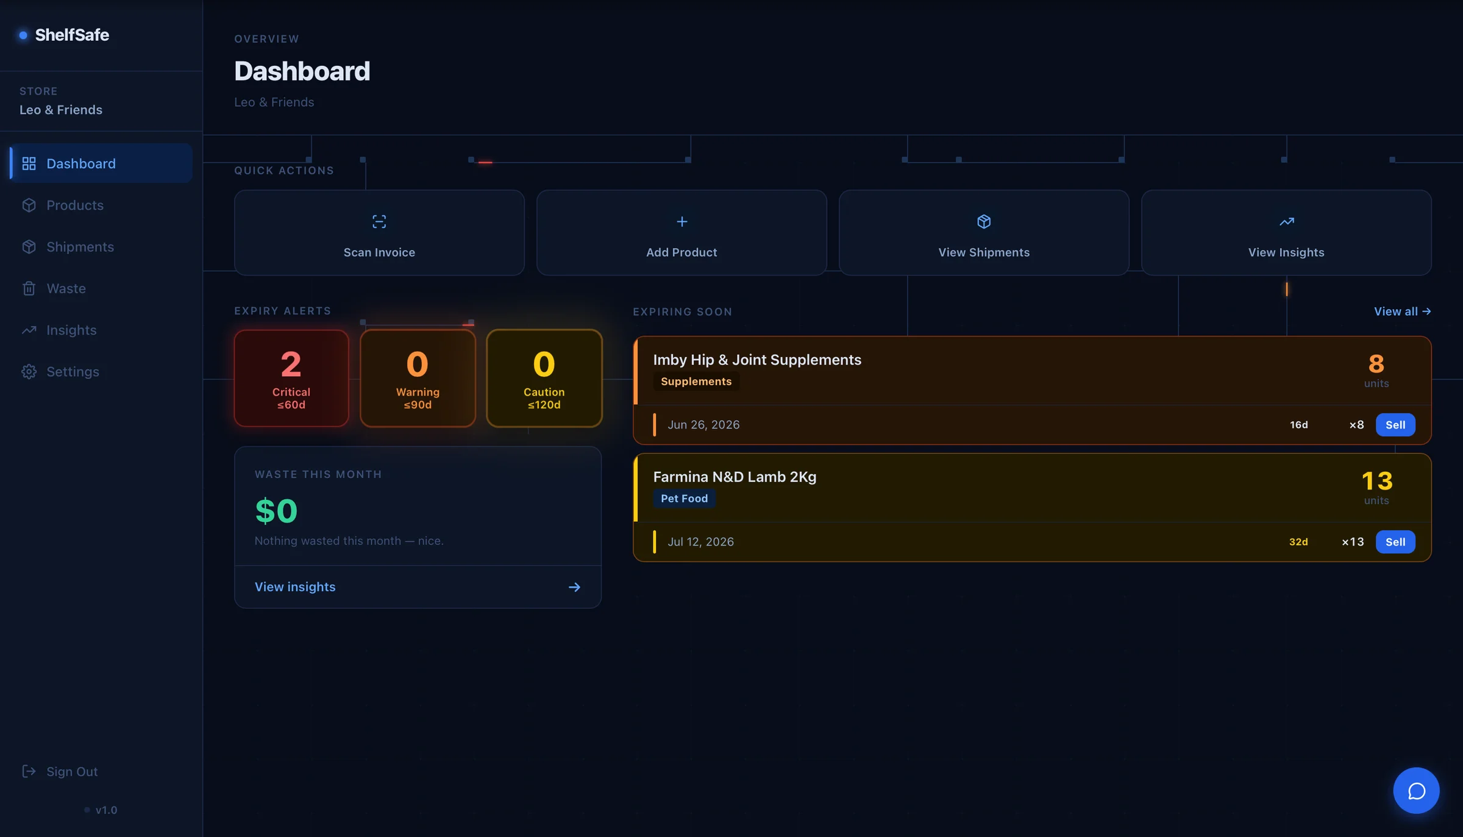Click the Jun 26, 2026 expiry date
The height and width of the screenshot is (837, 1463).
point(703,425)
